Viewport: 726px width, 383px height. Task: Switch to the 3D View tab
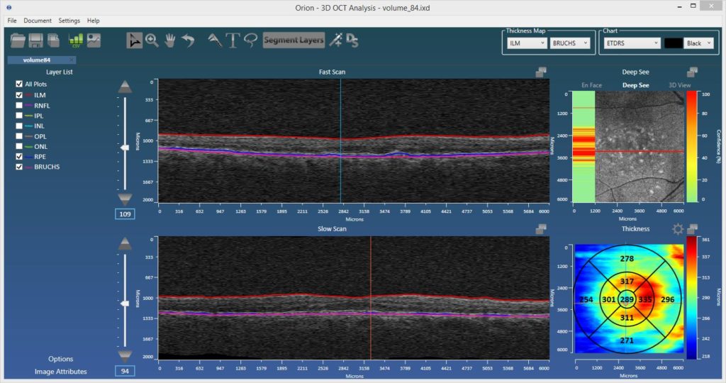[x=679, y=85]
